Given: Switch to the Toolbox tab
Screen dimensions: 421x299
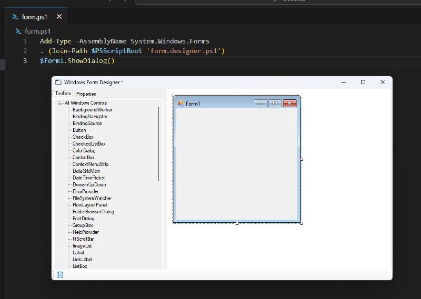Looking at the screenshot, I should click(63, 94).
